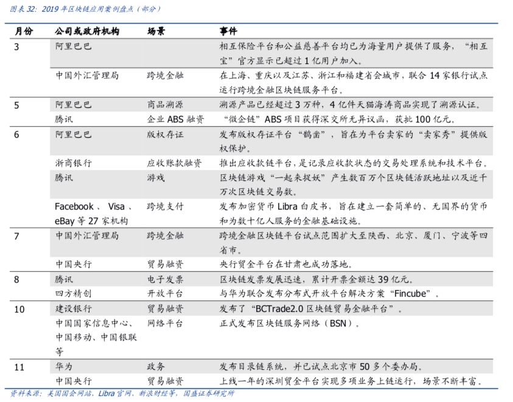
Task: Click 阿里巴巴 in the 商品溯源 row
Action: [x=73, y=105]
